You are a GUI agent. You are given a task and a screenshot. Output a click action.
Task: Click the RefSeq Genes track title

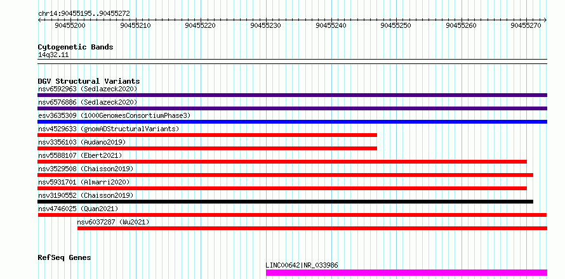point(65,258)
